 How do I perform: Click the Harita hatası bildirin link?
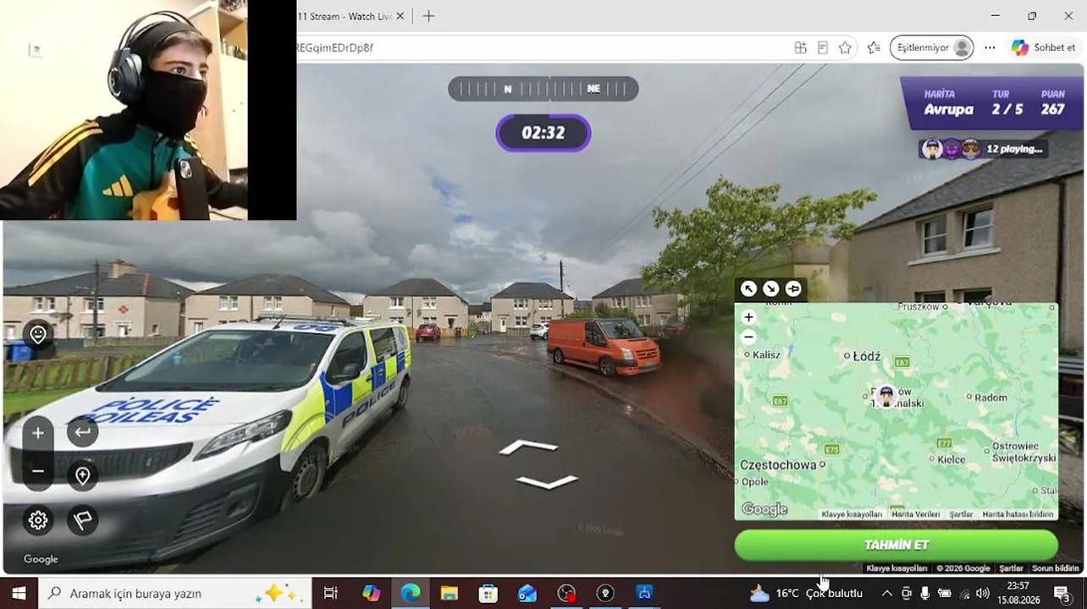pos(1018,514)
